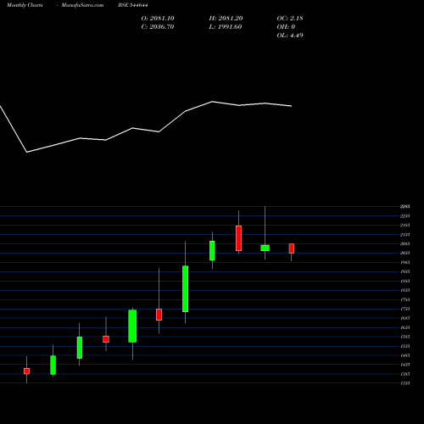
Task: Click the tallest green candle body
Action: tap(186, 289)
